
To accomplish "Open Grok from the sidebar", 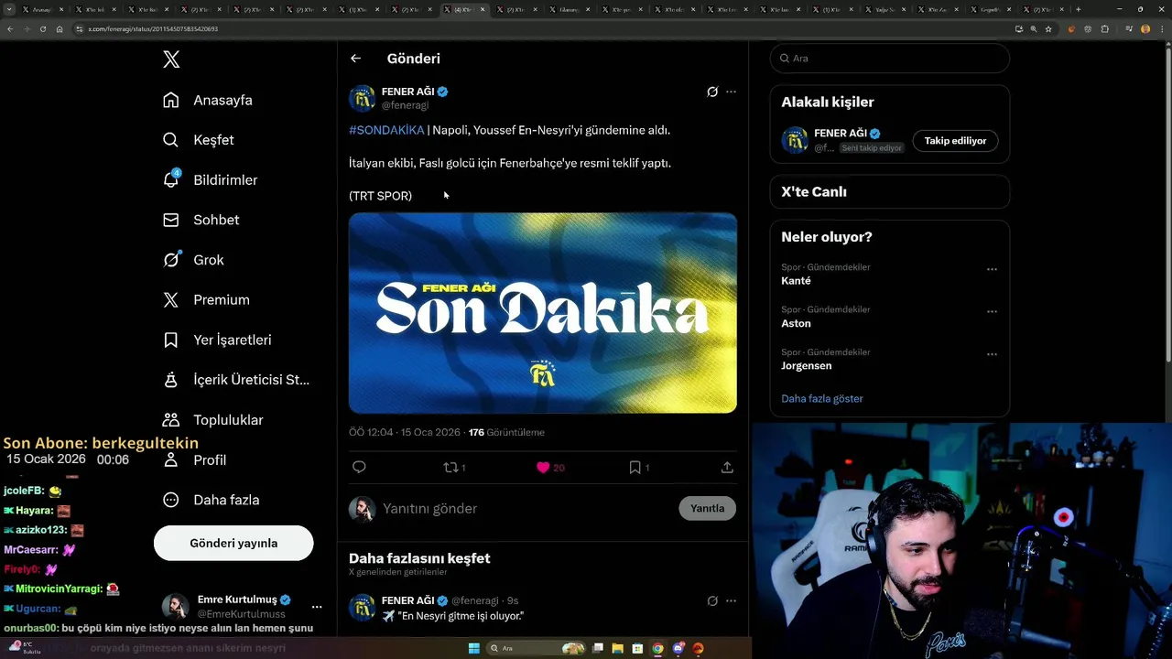I will 193,260.
